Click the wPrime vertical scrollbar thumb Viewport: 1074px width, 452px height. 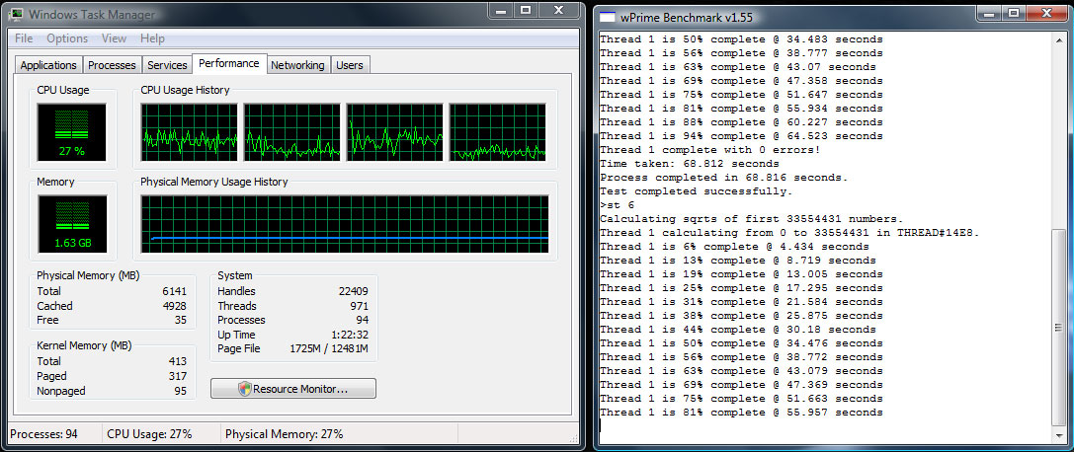click(1058, 327)
